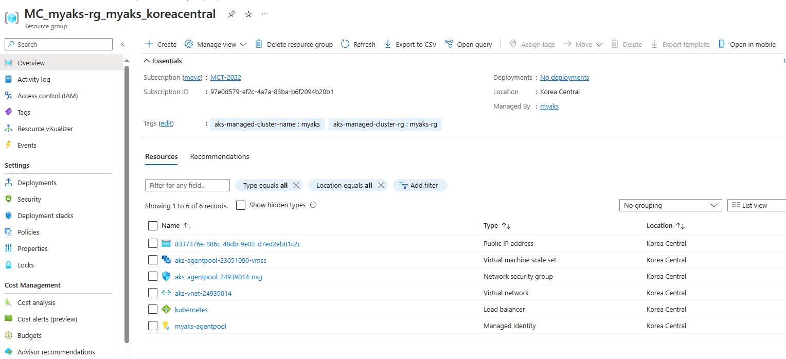
Task: Open Budgets in Cost Management
Action: tap(29, 335)
